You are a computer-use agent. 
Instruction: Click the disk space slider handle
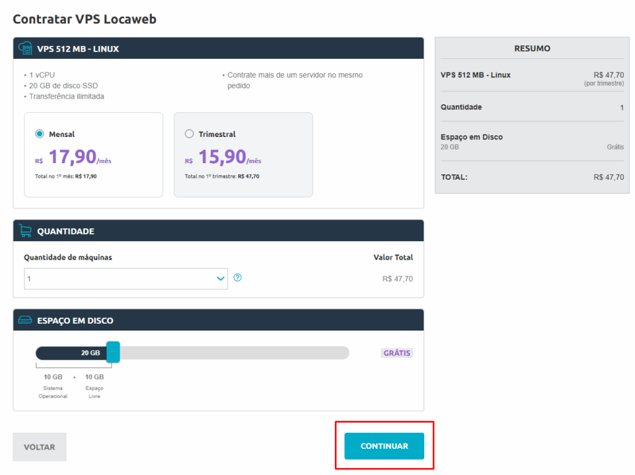click(x=113, y=352)
